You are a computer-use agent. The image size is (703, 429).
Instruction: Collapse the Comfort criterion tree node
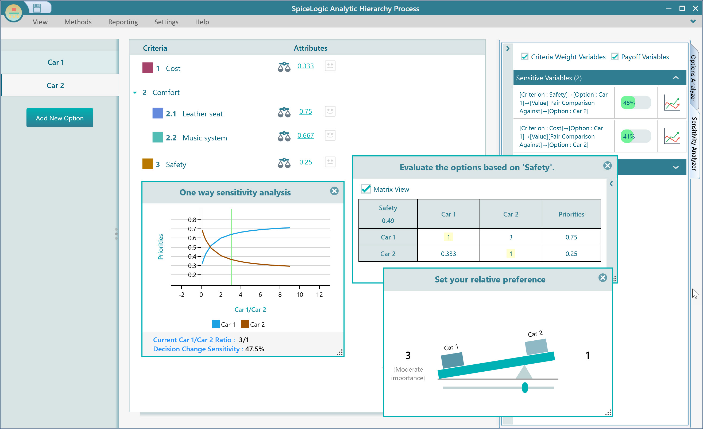(x=135, y=93)
